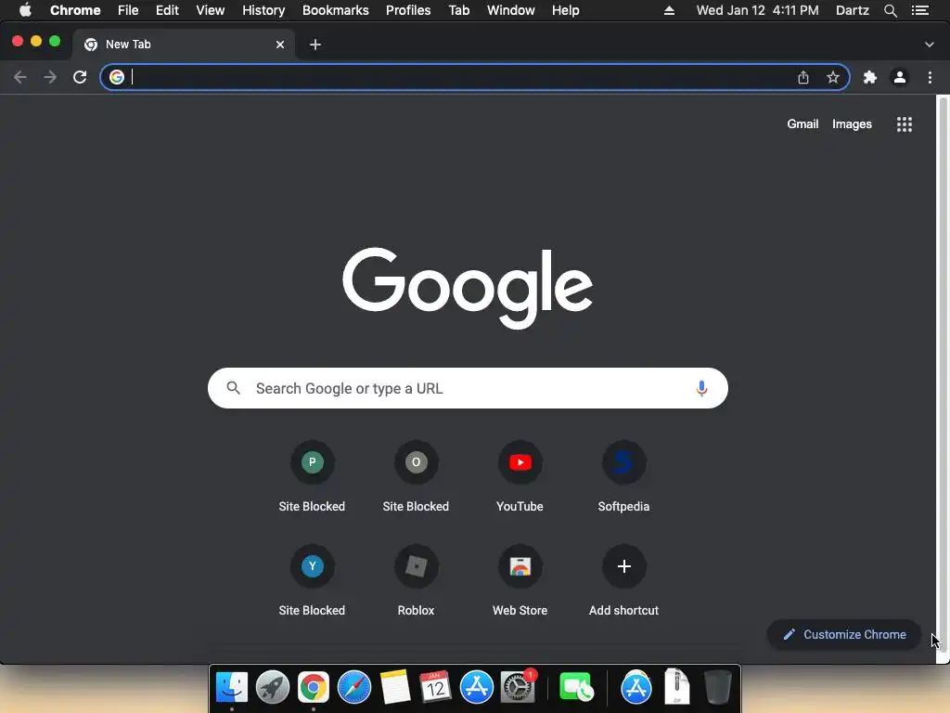Image resolution: width=950 pixels, height=713 pixels.
Task: Bookmark this tab with star icon
Action: 833,77
